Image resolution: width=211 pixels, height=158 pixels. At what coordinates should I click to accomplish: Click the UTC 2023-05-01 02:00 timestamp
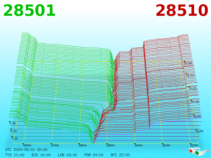[x=26, y=150]
